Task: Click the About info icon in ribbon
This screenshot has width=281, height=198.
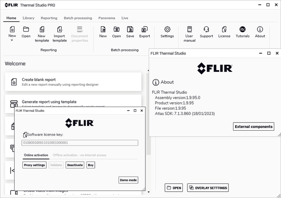Action: (x=260, y=29)
